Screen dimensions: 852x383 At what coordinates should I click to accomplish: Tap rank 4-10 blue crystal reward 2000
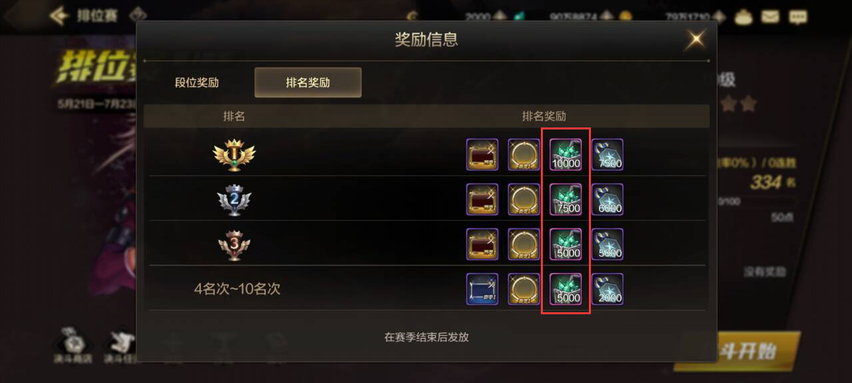pyautogui.click(x=608, y=289)
